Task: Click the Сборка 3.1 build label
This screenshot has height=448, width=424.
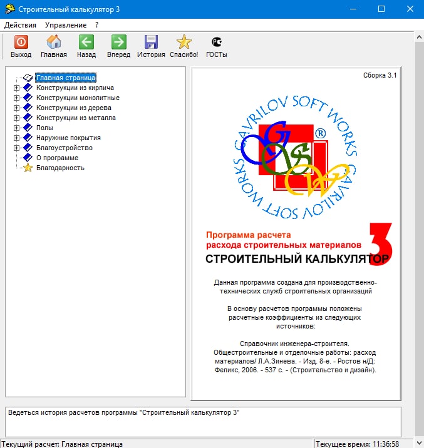Action: [x=380, y=76]
